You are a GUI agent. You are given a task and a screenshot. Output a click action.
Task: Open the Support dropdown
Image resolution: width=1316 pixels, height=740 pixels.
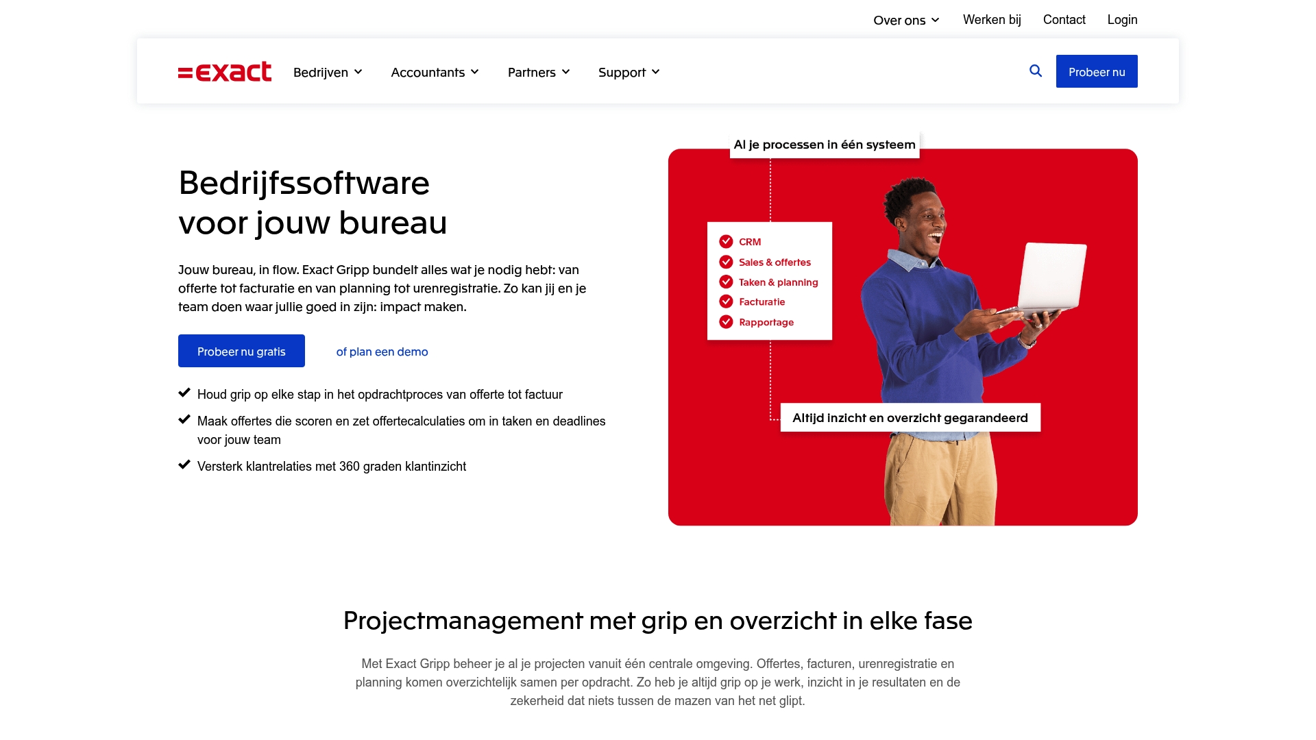(628, 71)
